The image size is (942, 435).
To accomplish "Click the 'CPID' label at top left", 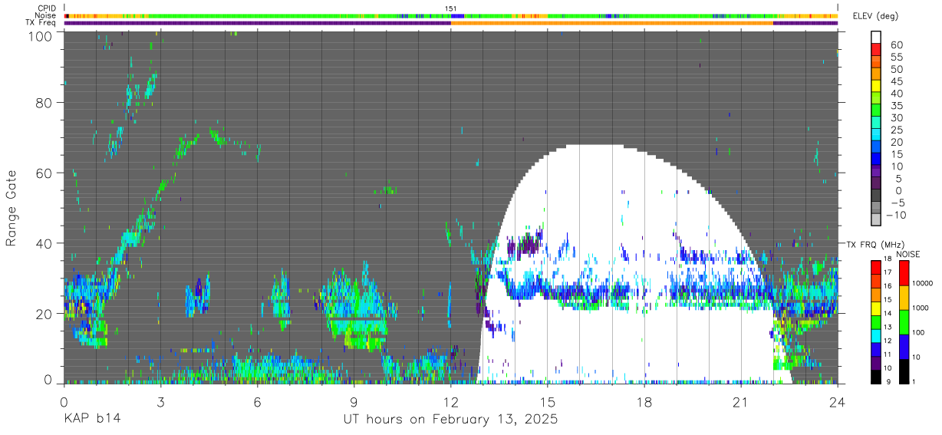I will (47, 8).
